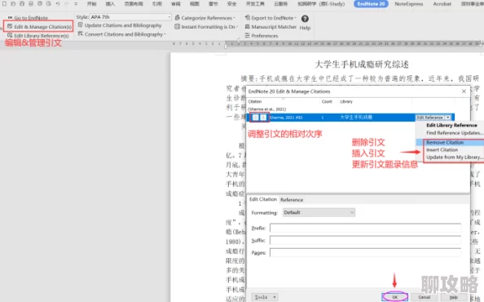Click the undo icon in quick access toolbar
This screenshot has width=484, height=302.
tap(58, 4)
